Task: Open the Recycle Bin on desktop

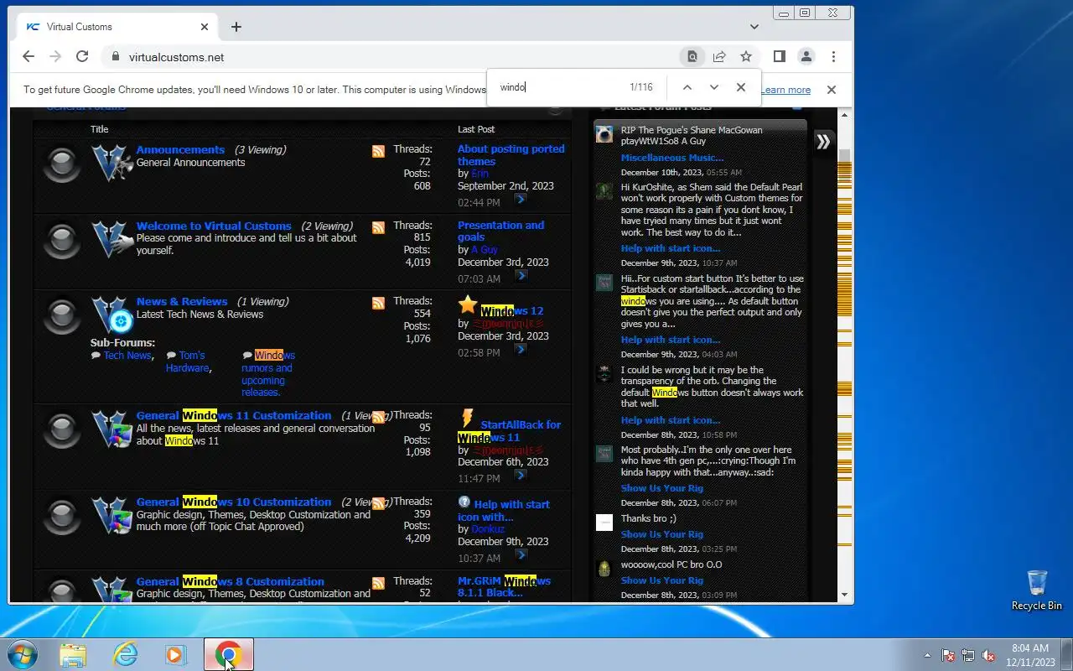Action: (x=1037, y=590)
